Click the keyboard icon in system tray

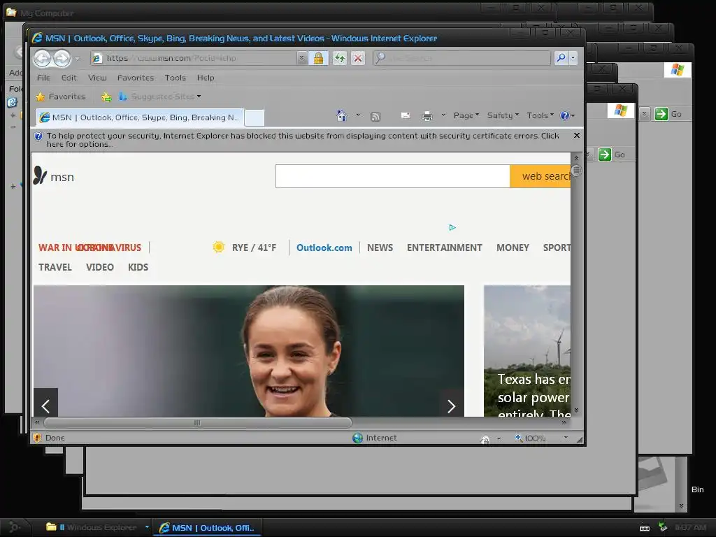pyautogui.click(x=644, y=528)
